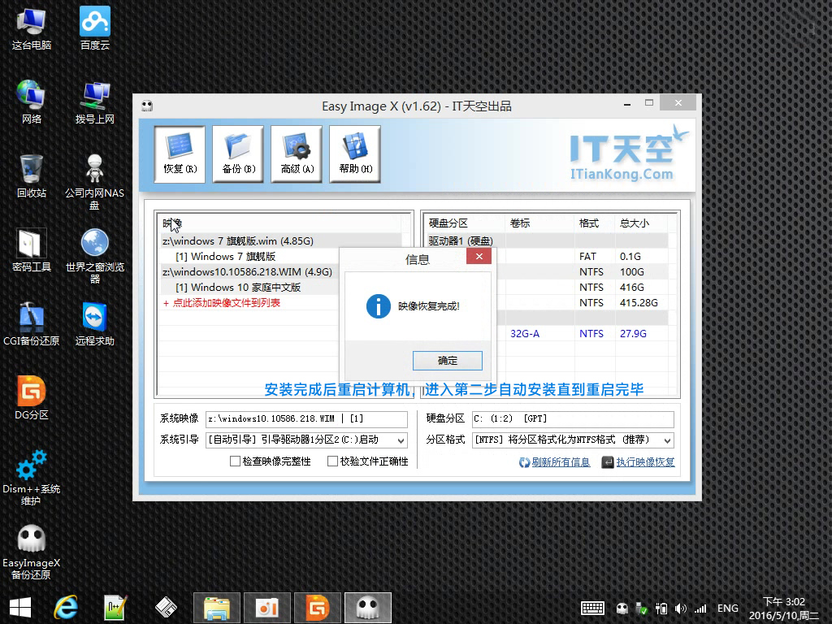Open on-screen keyboard tray icon

pyautogui.click(x=592, y=608)
